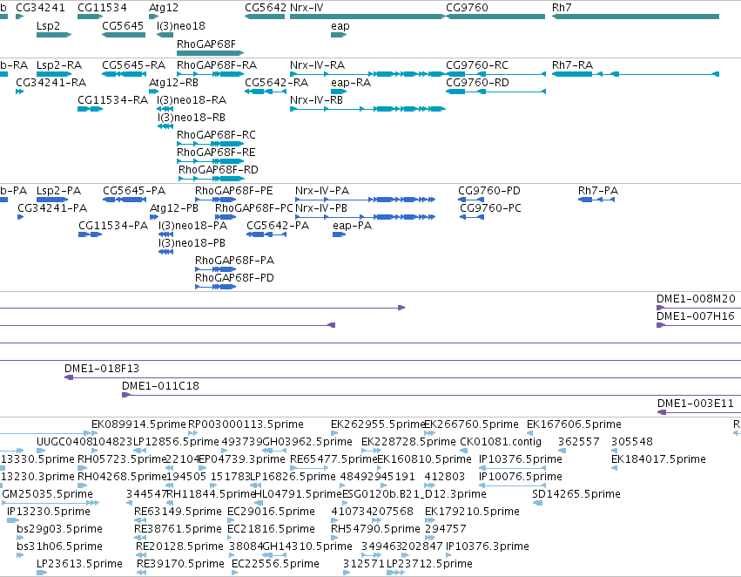
Task: Click the DME1-018F13 BAC label
Action: pos(102,369)
